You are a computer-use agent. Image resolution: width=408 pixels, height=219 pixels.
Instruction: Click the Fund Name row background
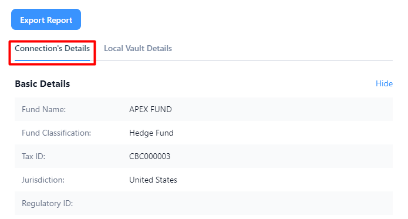281,109
